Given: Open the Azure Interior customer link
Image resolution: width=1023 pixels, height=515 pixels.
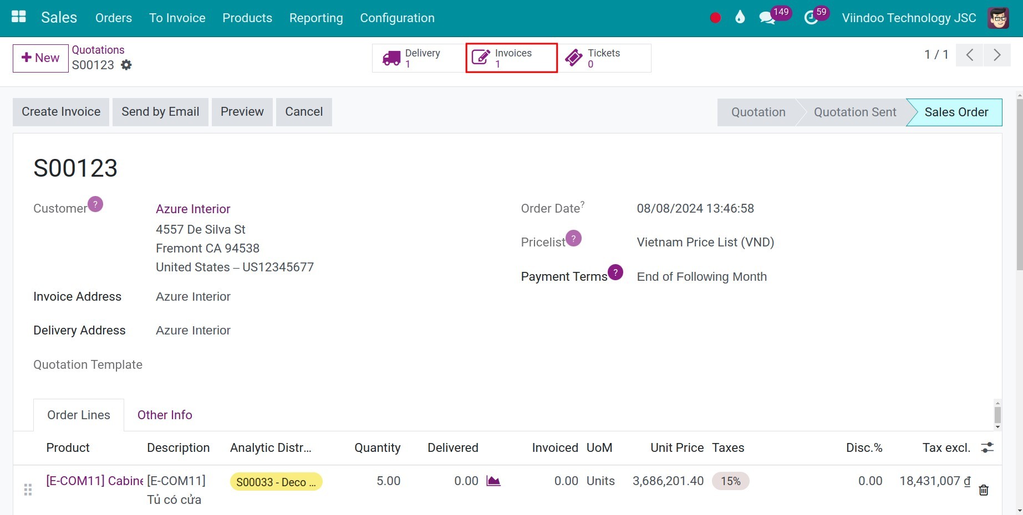Looking at the screenshot, I should [x=193, y=209].
